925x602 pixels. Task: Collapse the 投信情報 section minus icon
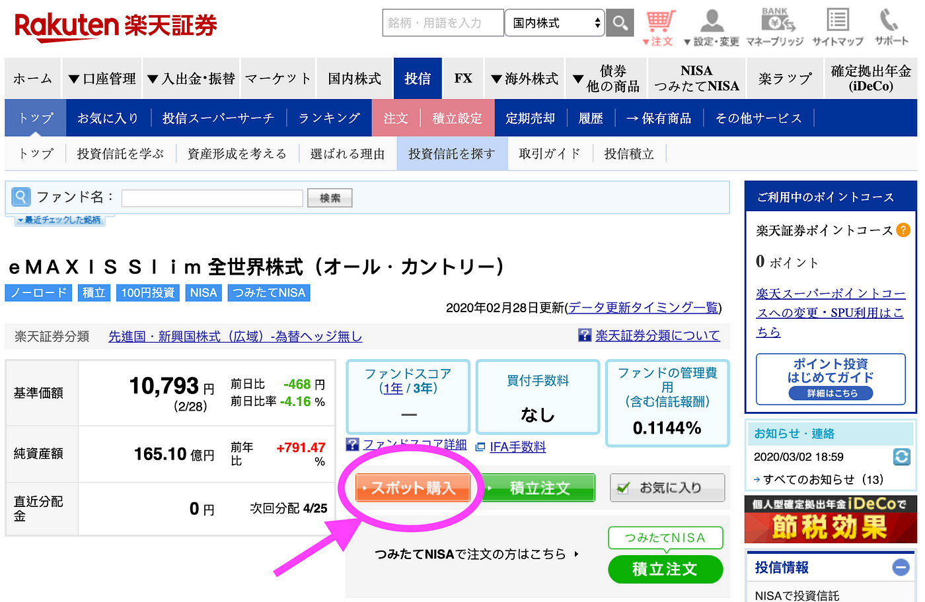coord(901,567)
